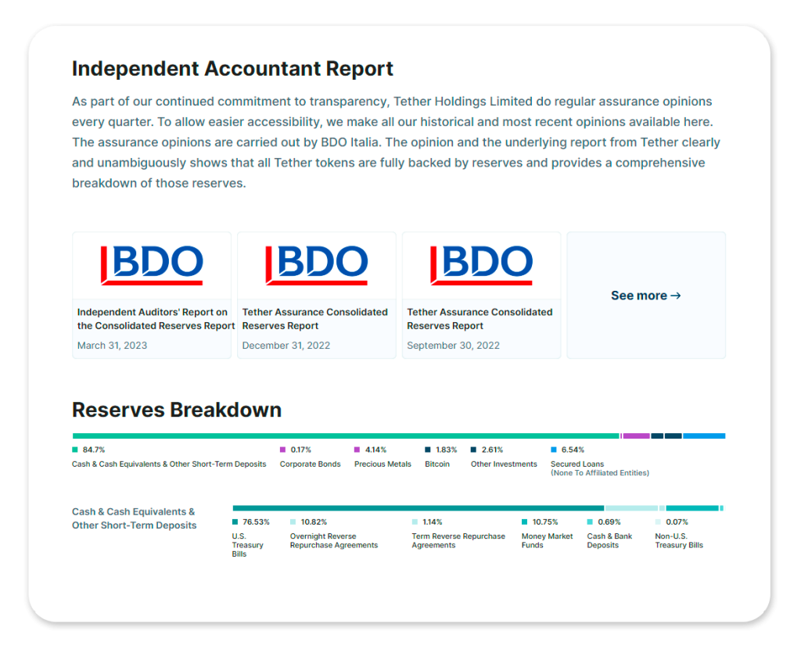
Task: Click the See more arrow link
Action: click(x=645, y=296)
